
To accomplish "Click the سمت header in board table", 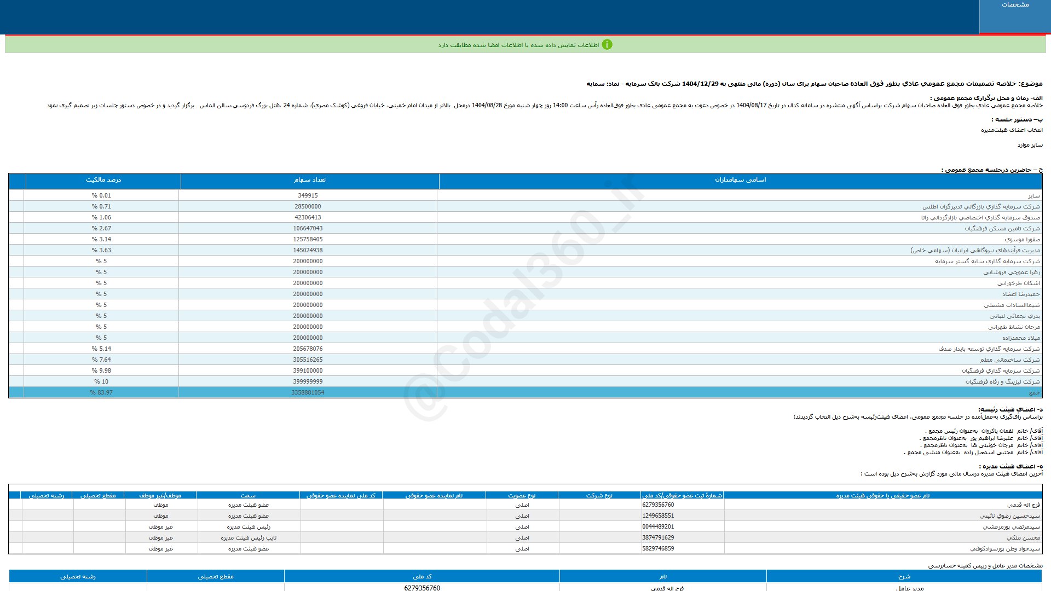I will 248,496.
